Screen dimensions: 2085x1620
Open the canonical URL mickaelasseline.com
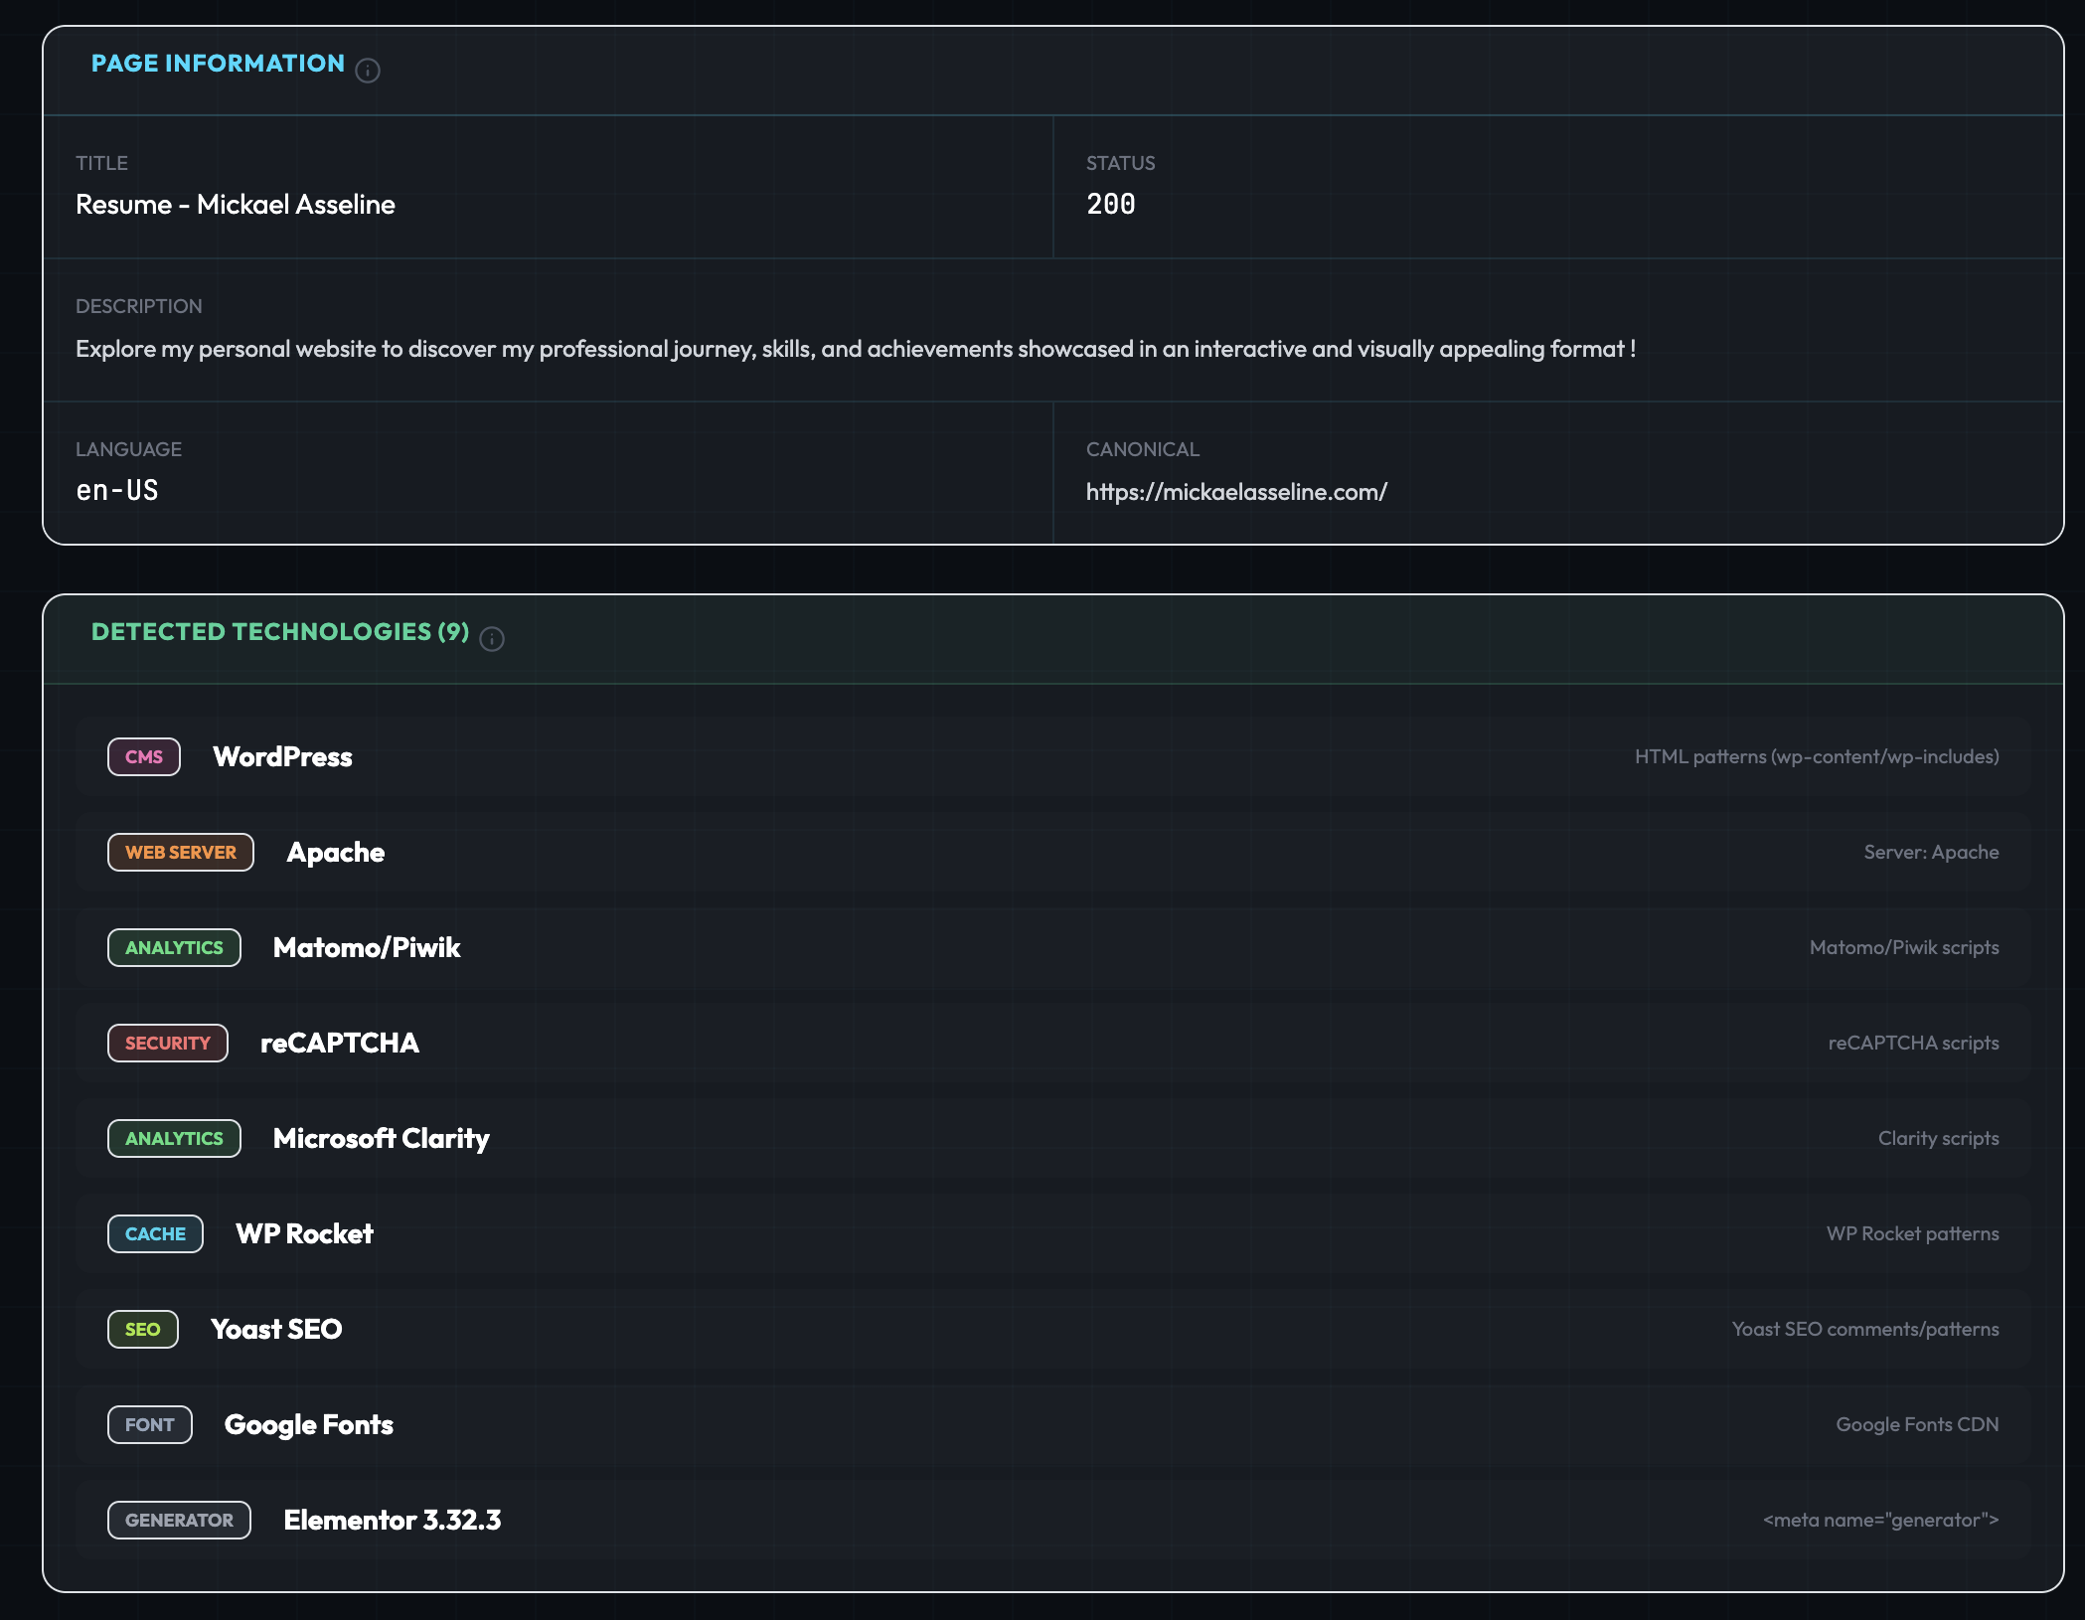[x=1236, y=492]
